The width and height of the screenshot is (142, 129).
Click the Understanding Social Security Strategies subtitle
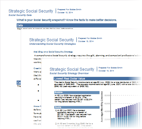click(53, 44)
